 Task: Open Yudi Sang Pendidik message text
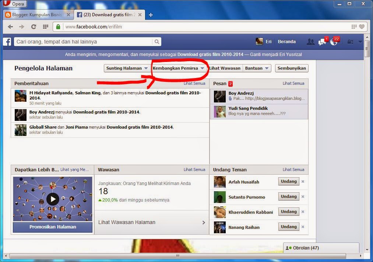tap(257, 114)
